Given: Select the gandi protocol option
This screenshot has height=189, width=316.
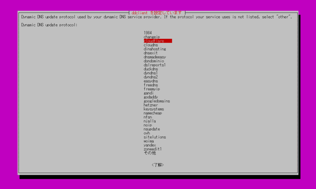Looking at the screenshot, I should (x=148, y=93).
